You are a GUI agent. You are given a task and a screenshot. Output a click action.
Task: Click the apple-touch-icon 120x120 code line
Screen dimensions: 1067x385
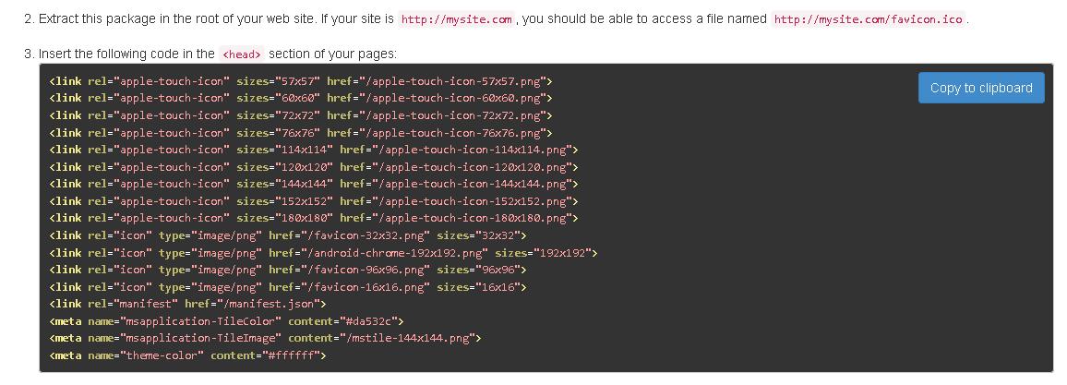click(x=314, y=167)
